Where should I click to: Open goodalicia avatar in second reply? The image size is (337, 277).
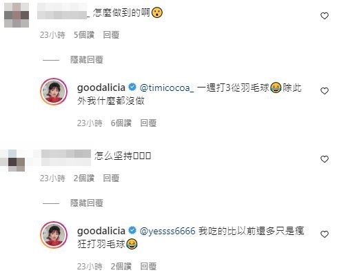(54, 235)
